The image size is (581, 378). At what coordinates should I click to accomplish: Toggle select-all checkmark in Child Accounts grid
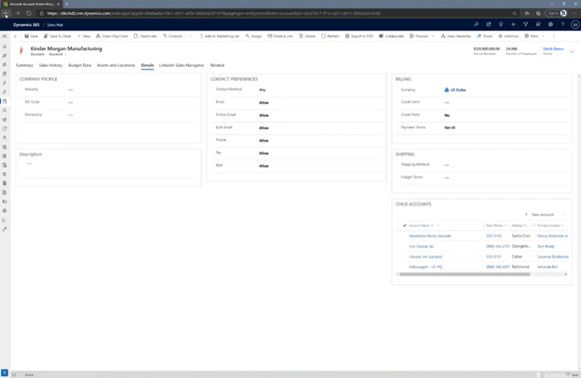click(x=404, y=225)
